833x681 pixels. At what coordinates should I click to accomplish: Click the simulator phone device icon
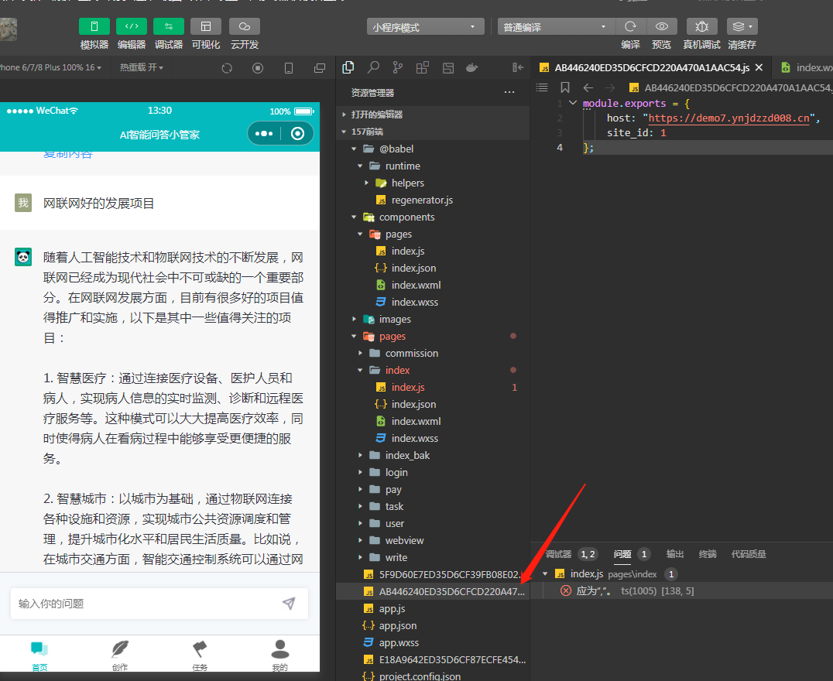[x=289, y=68]
